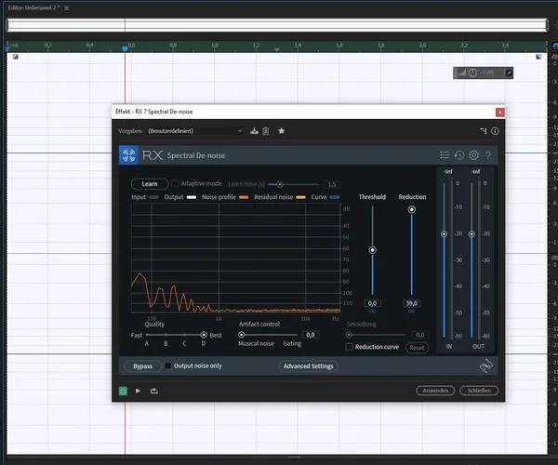Toggle the effect power state button

tap(123, 391)
